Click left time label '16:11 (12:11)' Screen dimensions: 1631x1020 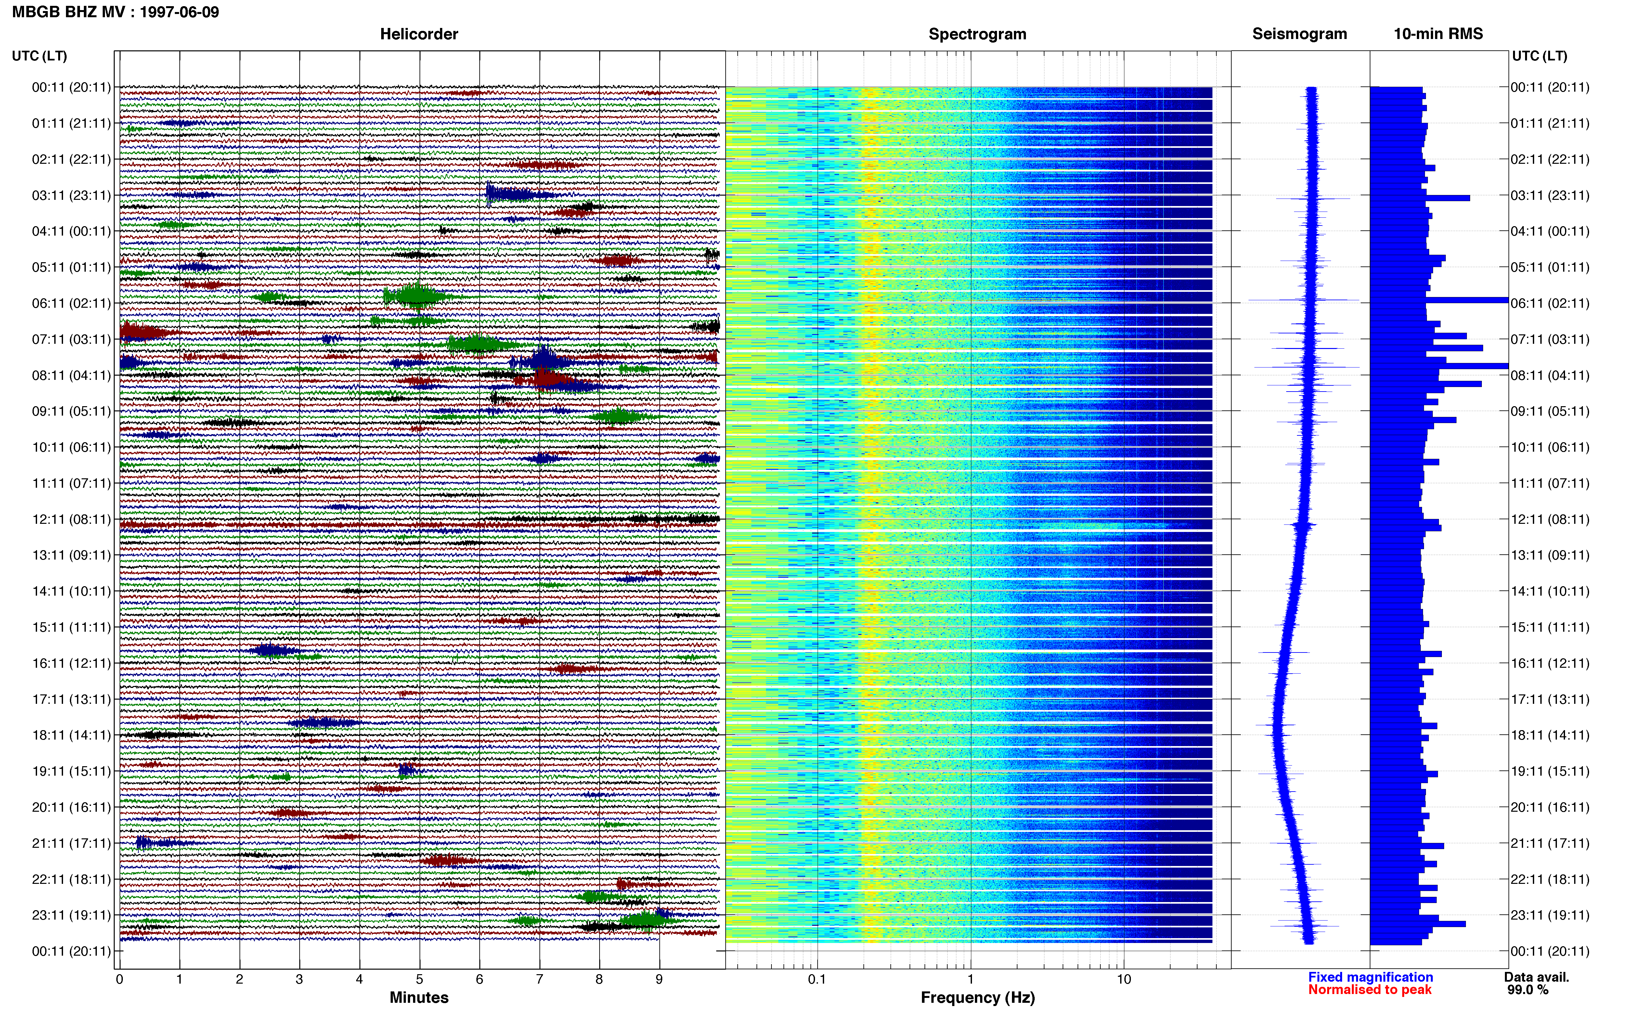[x=71, y=663]
